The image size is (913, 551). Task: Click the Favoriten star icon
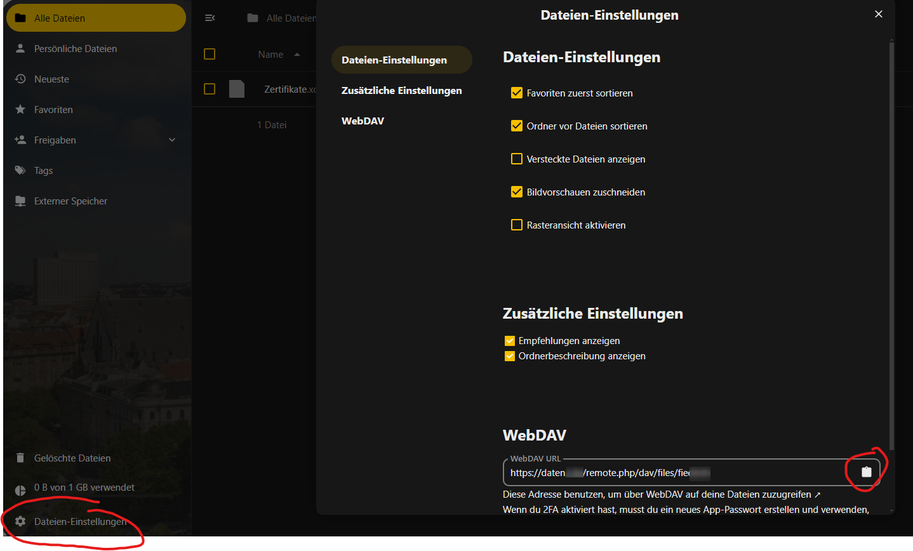tap(20, 110)
